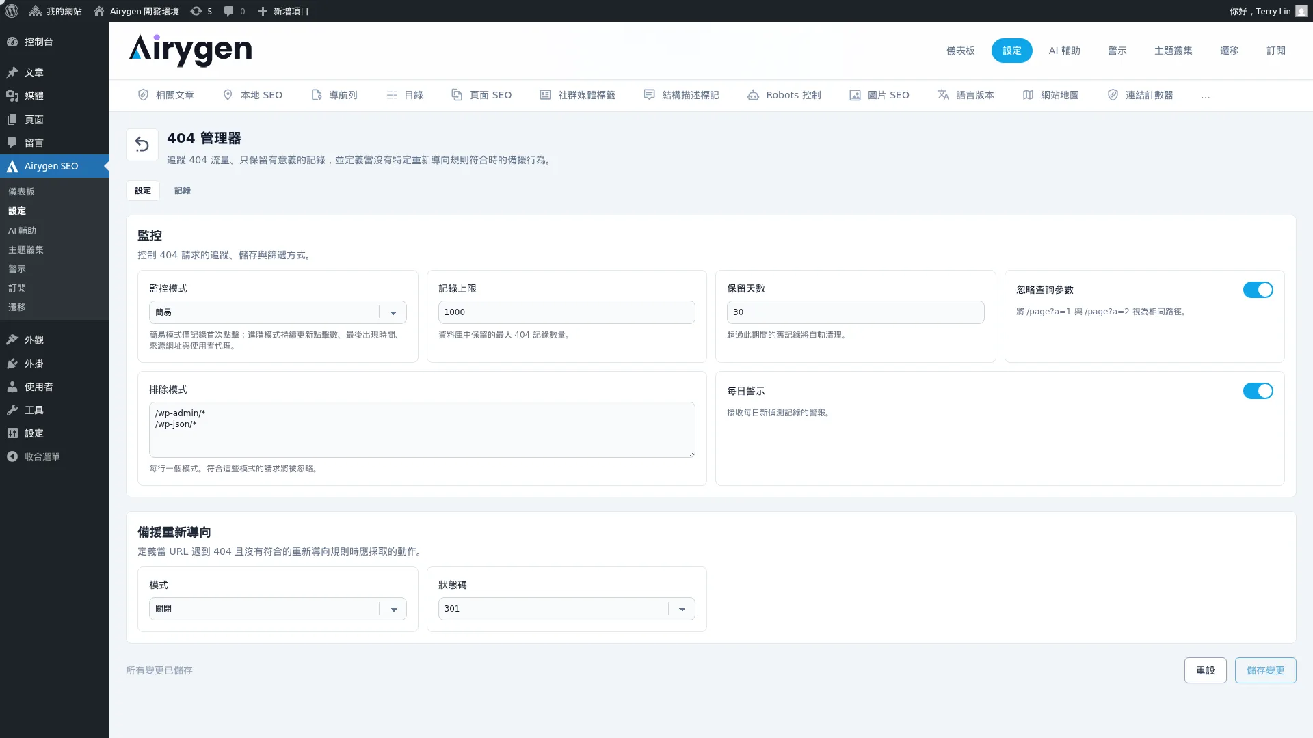Screen dimensions: 1313x738
Task: Switch to the 設定 sub-tab
Action: [143, 191]
